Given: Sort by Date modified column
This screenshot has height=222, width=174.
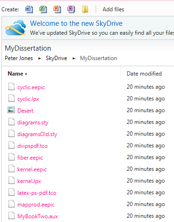Looking at the screenshot, I should pyautogui.click(x=144, y=74).
